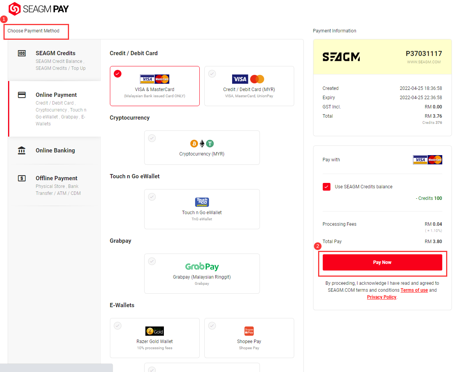Choose the Cryptocurrency (MYR) payment card
This screenshot has height=372, width=460.
[202, 148]
